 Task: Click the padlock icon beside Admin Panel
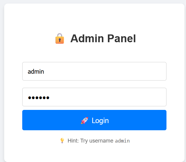coord(59,39)
